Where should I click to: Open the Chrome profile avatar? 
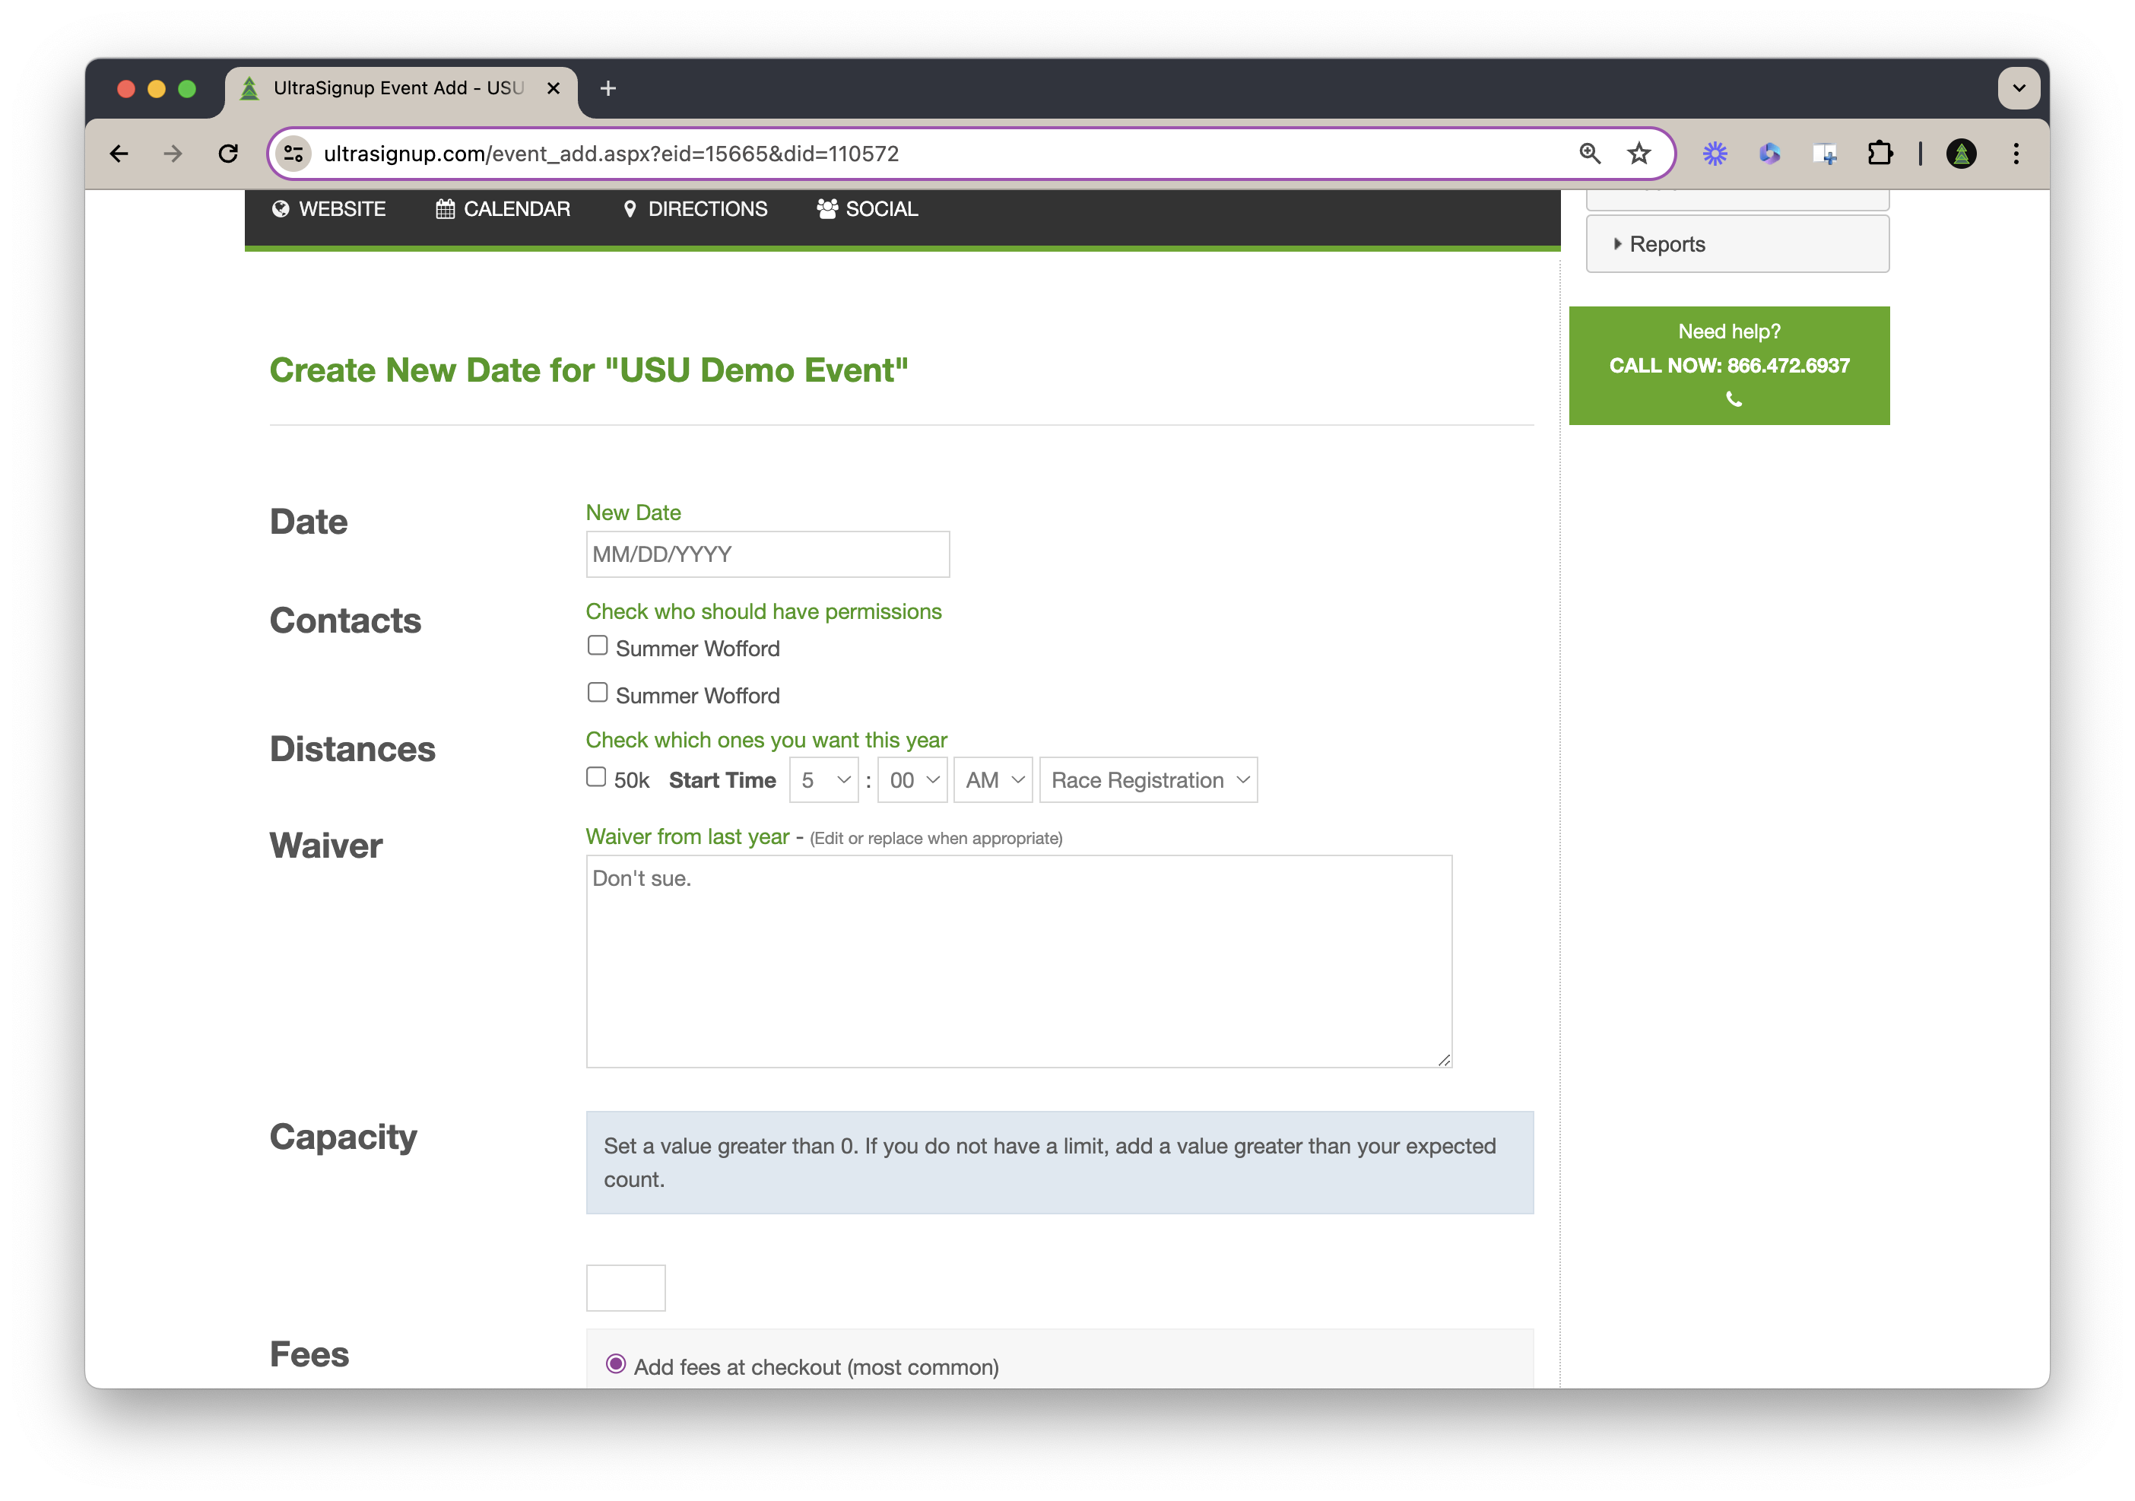click(x=1961, y=154)
